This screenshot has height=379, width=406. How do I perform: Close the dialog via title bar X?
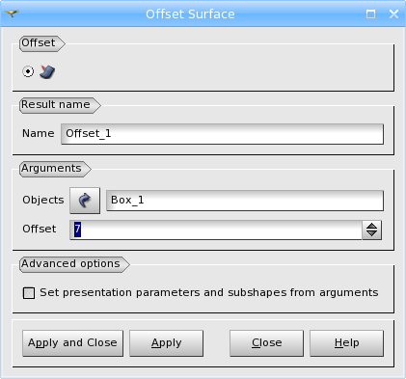393,14
